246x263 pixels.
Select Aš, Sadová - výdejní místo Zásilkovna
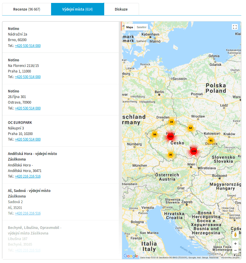(60, 202)
